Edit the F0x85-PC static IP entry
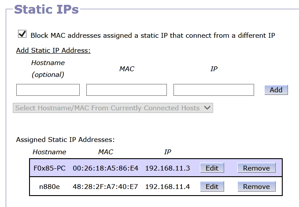 coord(212,168)
